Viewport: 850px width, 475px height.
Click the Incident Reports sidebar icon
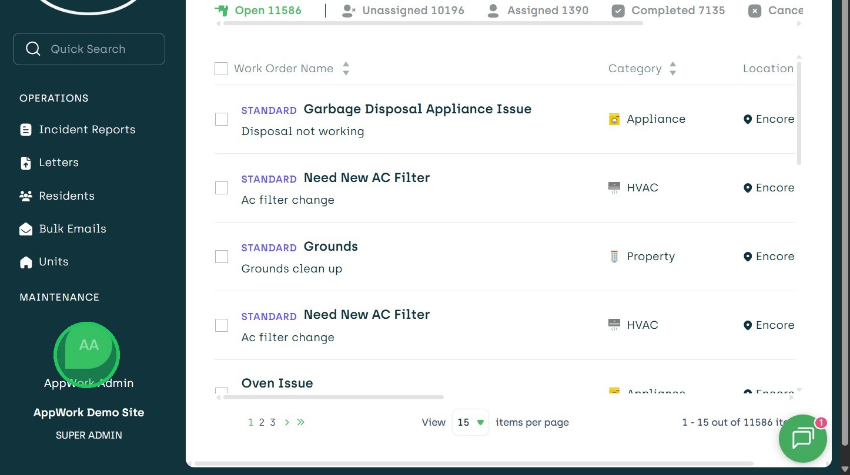[26, 130]
